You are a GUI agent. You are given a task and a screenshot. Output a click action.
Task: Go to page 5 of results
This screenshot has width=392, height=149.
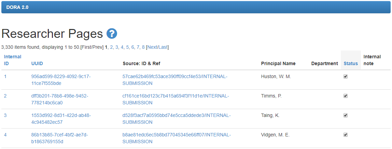(x=127, y=47)
